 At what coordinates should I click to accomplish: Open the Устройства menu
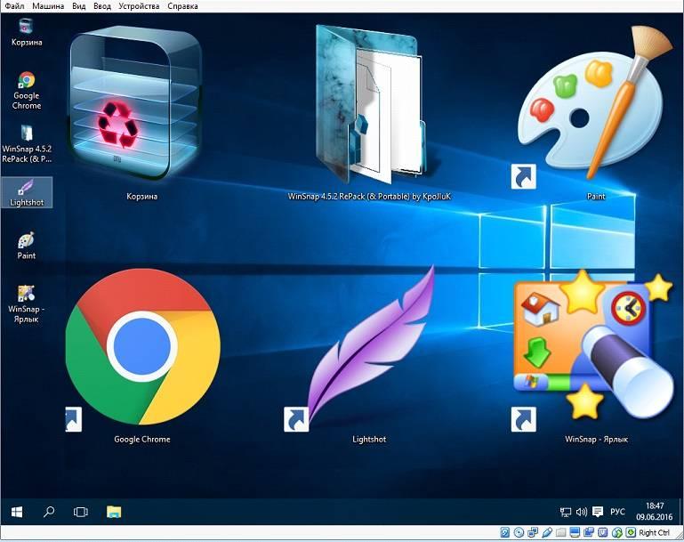point(139,6)
